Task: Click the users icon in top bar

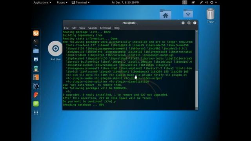Action: (x=193, y=2)
